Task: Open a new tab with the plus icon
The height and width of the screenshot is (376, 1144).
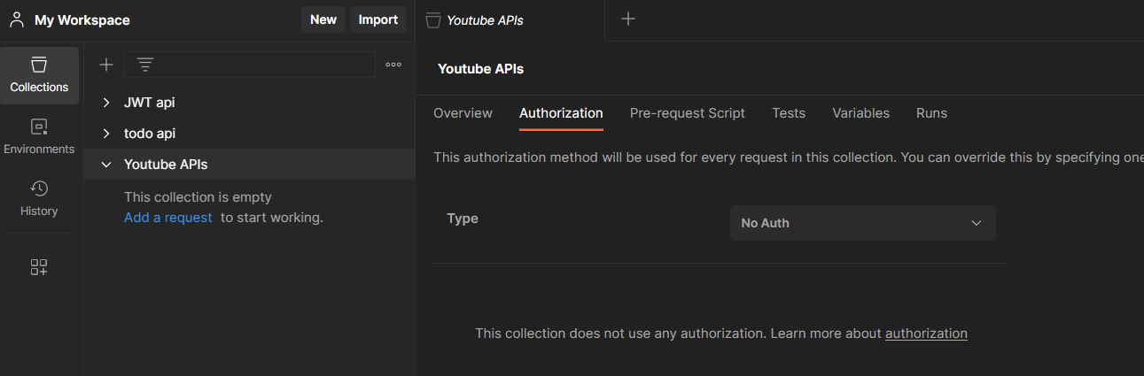Action: coord(628,19)
